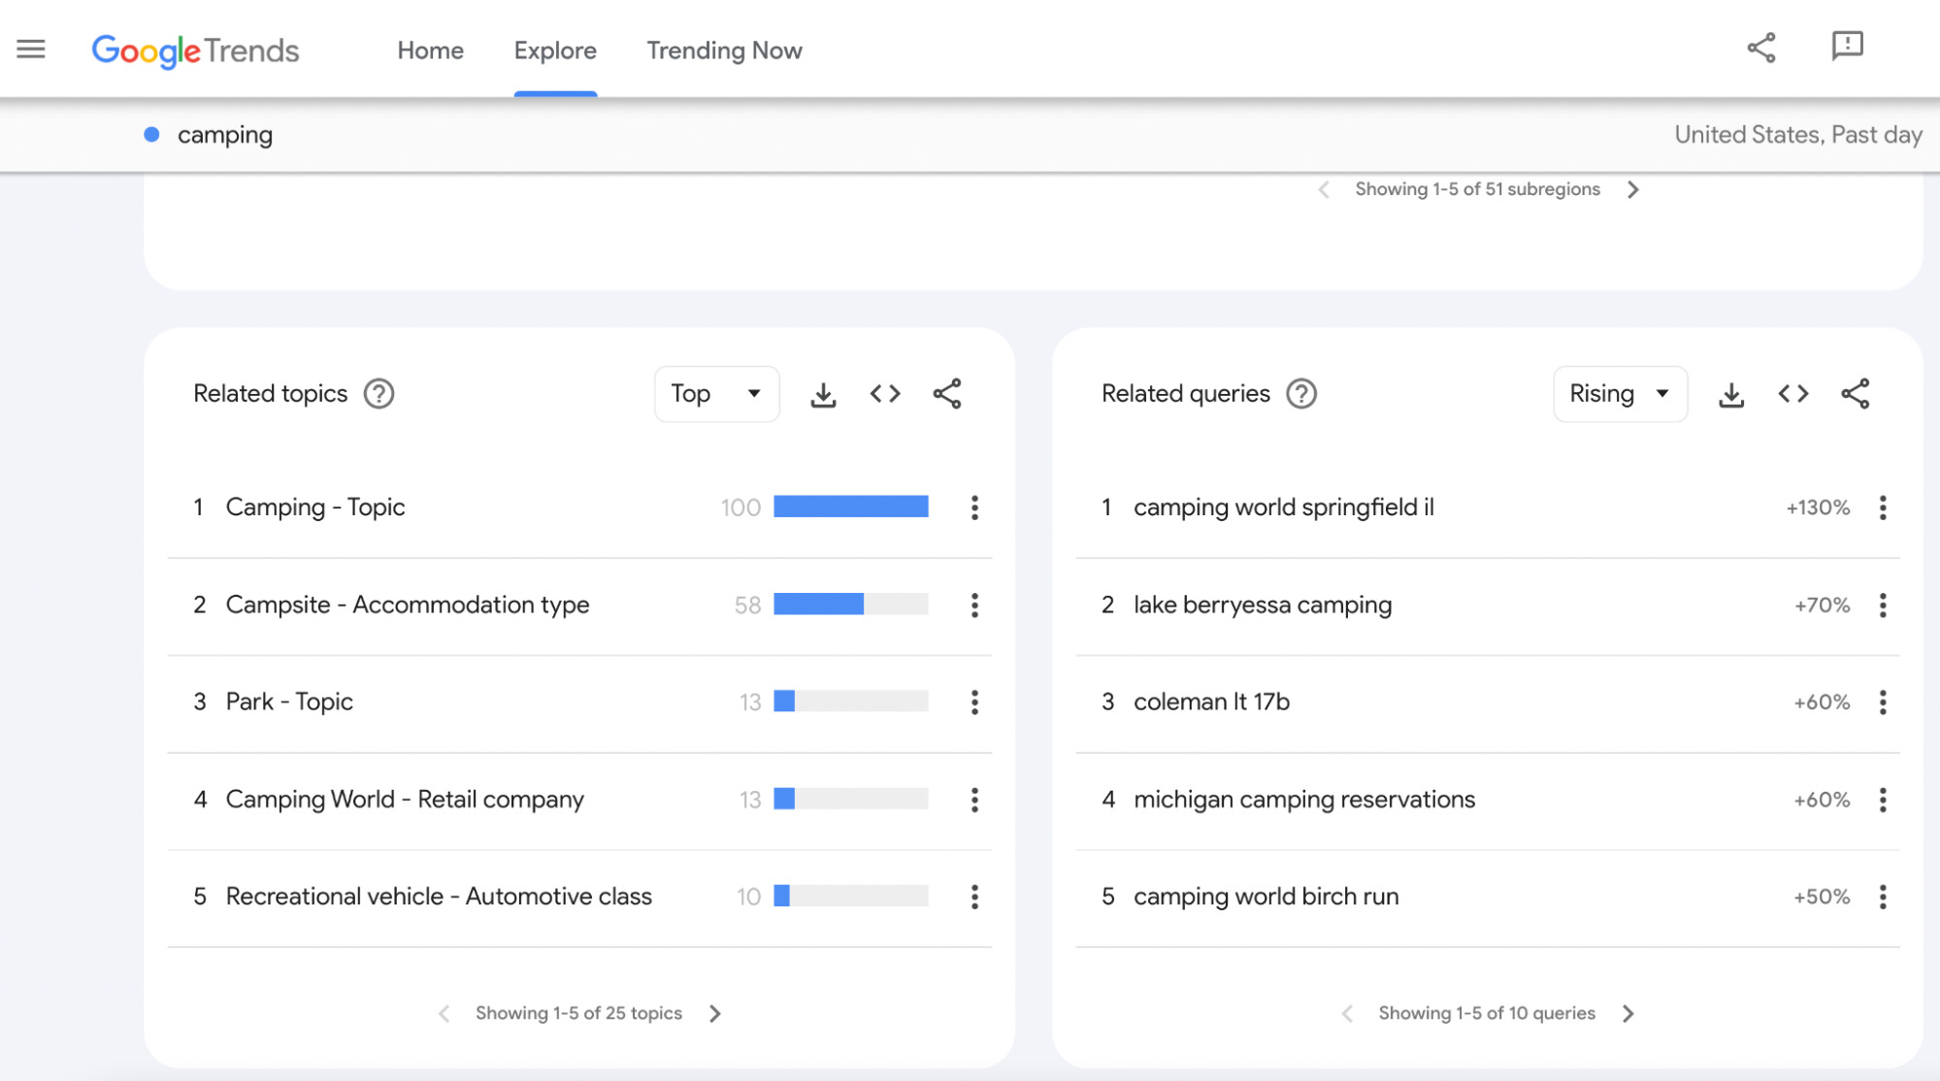Select the camping world springfield il query
This screenshot has height=1081, width=1940.
point(1283,507)
